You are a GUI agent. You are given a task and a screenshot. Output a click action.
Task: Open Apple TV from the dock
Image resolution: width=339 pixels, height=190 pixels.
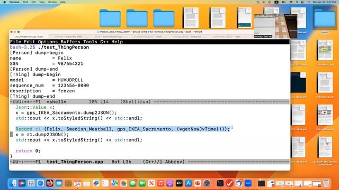(179, 183)
